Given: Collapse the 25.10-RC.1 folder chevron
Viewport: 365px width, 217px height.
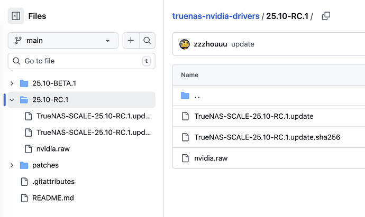Looking at the screenshot, I should click(x=12, y=100).
